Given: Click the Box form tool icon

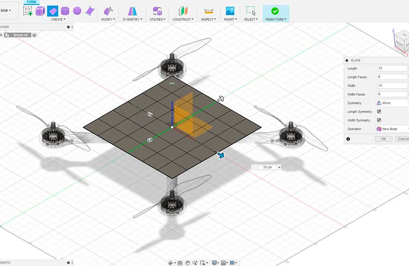Looking at the screenshot, I should point(40,11).
